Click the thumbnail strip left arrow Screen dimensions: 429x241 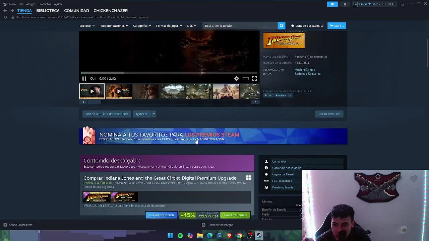pyautogui.click(x=83, y=102)
